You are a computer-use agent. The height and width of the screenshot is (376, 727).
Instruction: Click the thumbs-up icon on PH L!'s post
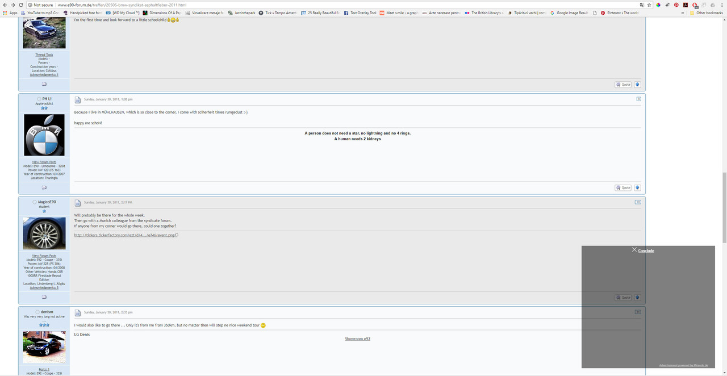point(637,187)
